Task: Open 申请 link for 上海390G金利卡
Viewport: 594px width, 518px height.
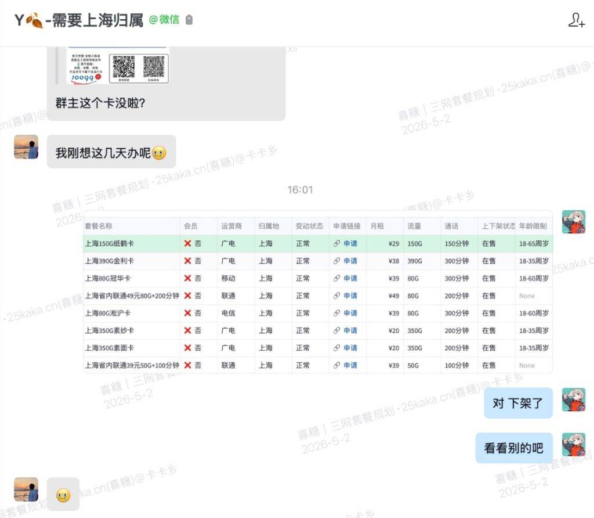Action: click(350, 261)
